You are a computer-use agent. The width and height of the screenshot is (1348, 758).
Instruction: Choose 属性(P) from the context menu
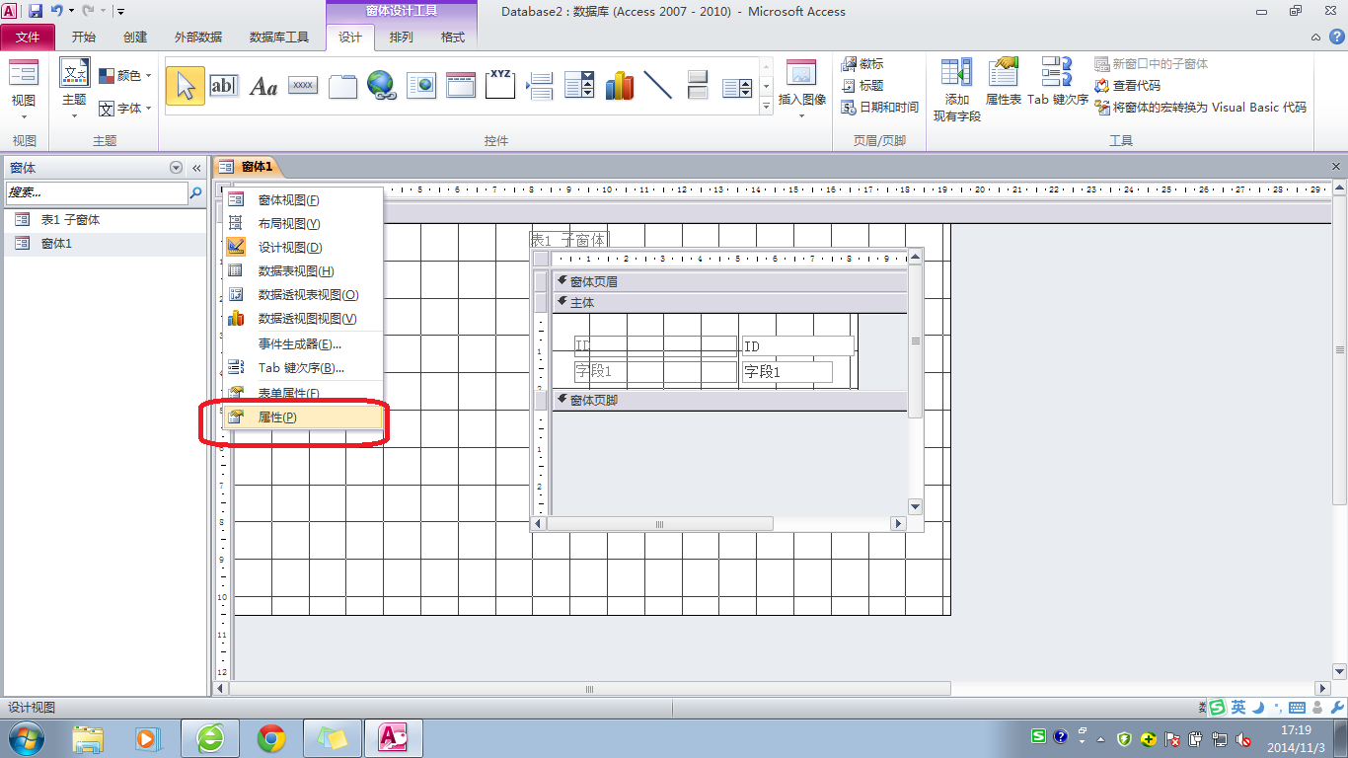point(277,417)
